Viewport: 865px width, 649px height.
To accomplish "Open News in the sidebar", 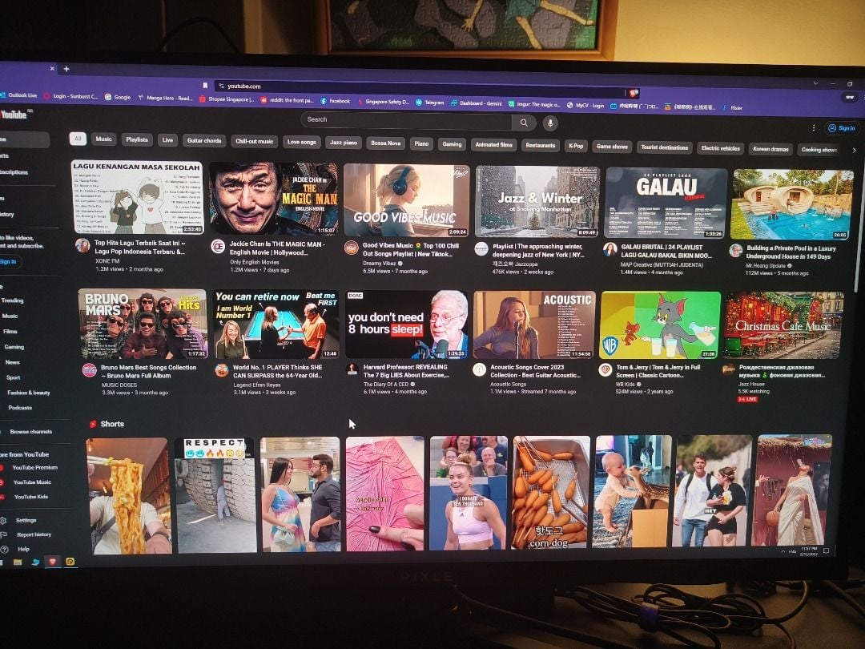I will coord(12,363).
